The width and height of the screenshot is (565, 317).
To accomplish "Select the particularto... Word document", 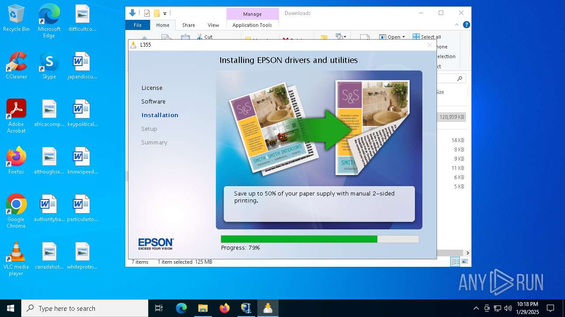I will 82,208.
